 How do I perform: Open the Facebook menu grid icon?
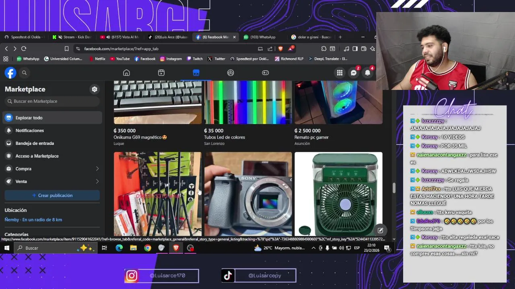coord(340,73)
